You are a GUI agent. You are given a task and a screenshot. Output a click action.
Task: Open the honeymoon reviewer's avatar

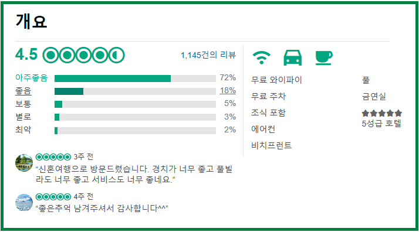pos(24,163)
